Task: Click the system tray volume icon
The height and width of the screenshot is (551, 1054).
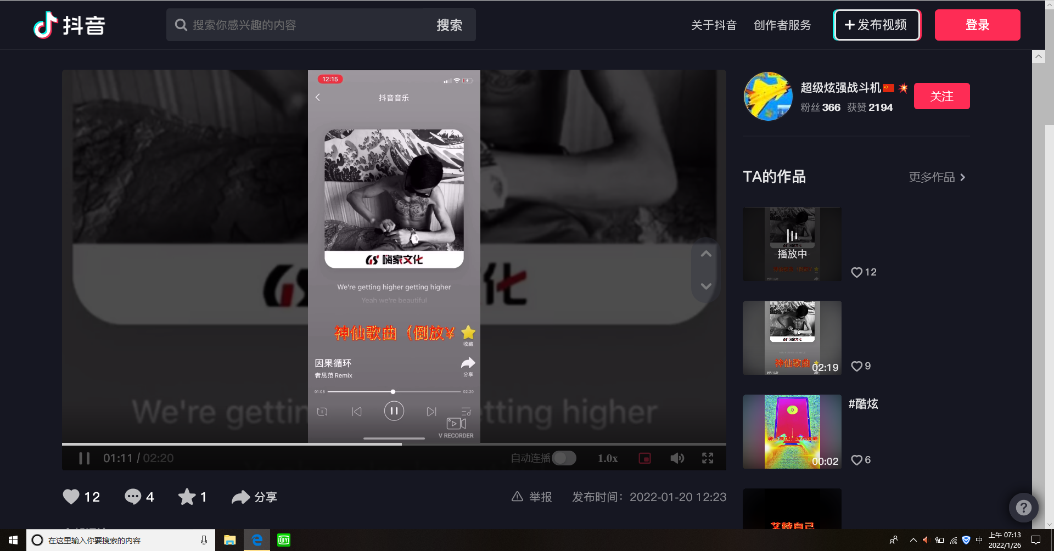Action: [x=926, y=540]
